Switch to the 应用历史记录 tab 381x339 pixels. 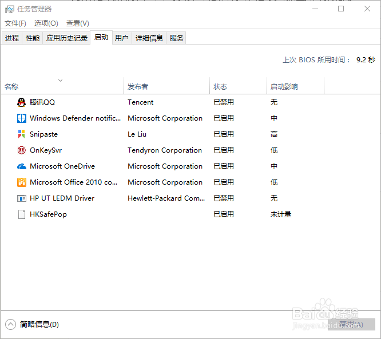66,38
